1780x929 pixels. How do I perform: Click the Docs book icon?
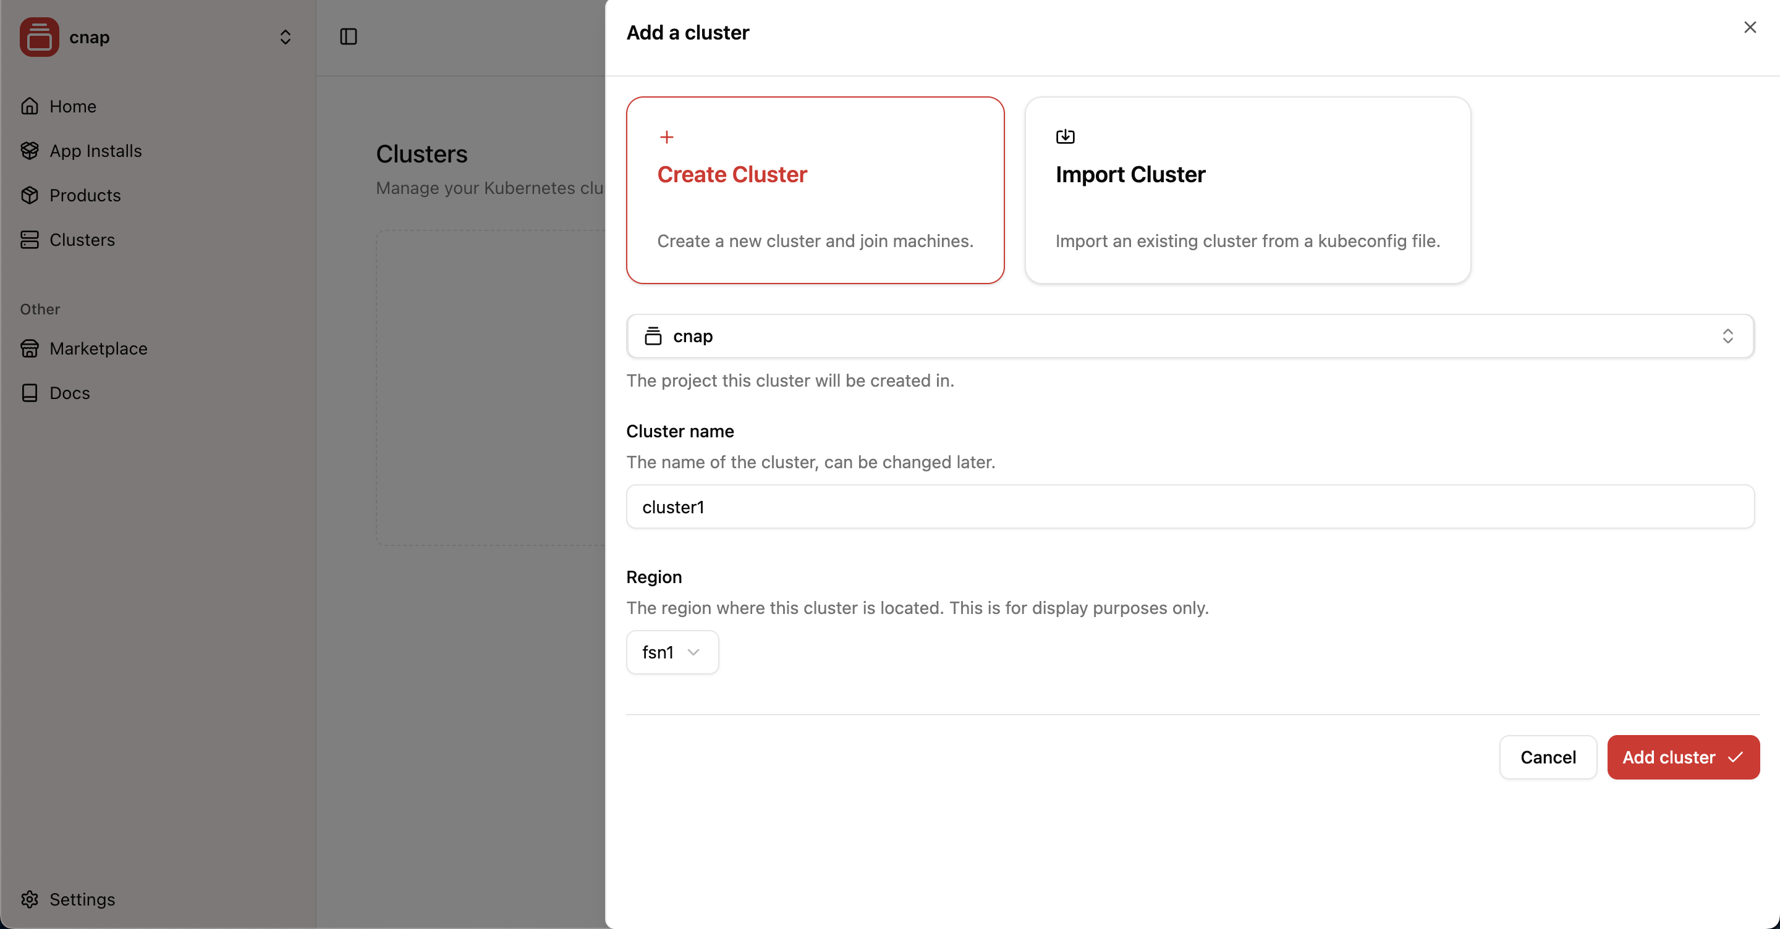click(29, 392)
